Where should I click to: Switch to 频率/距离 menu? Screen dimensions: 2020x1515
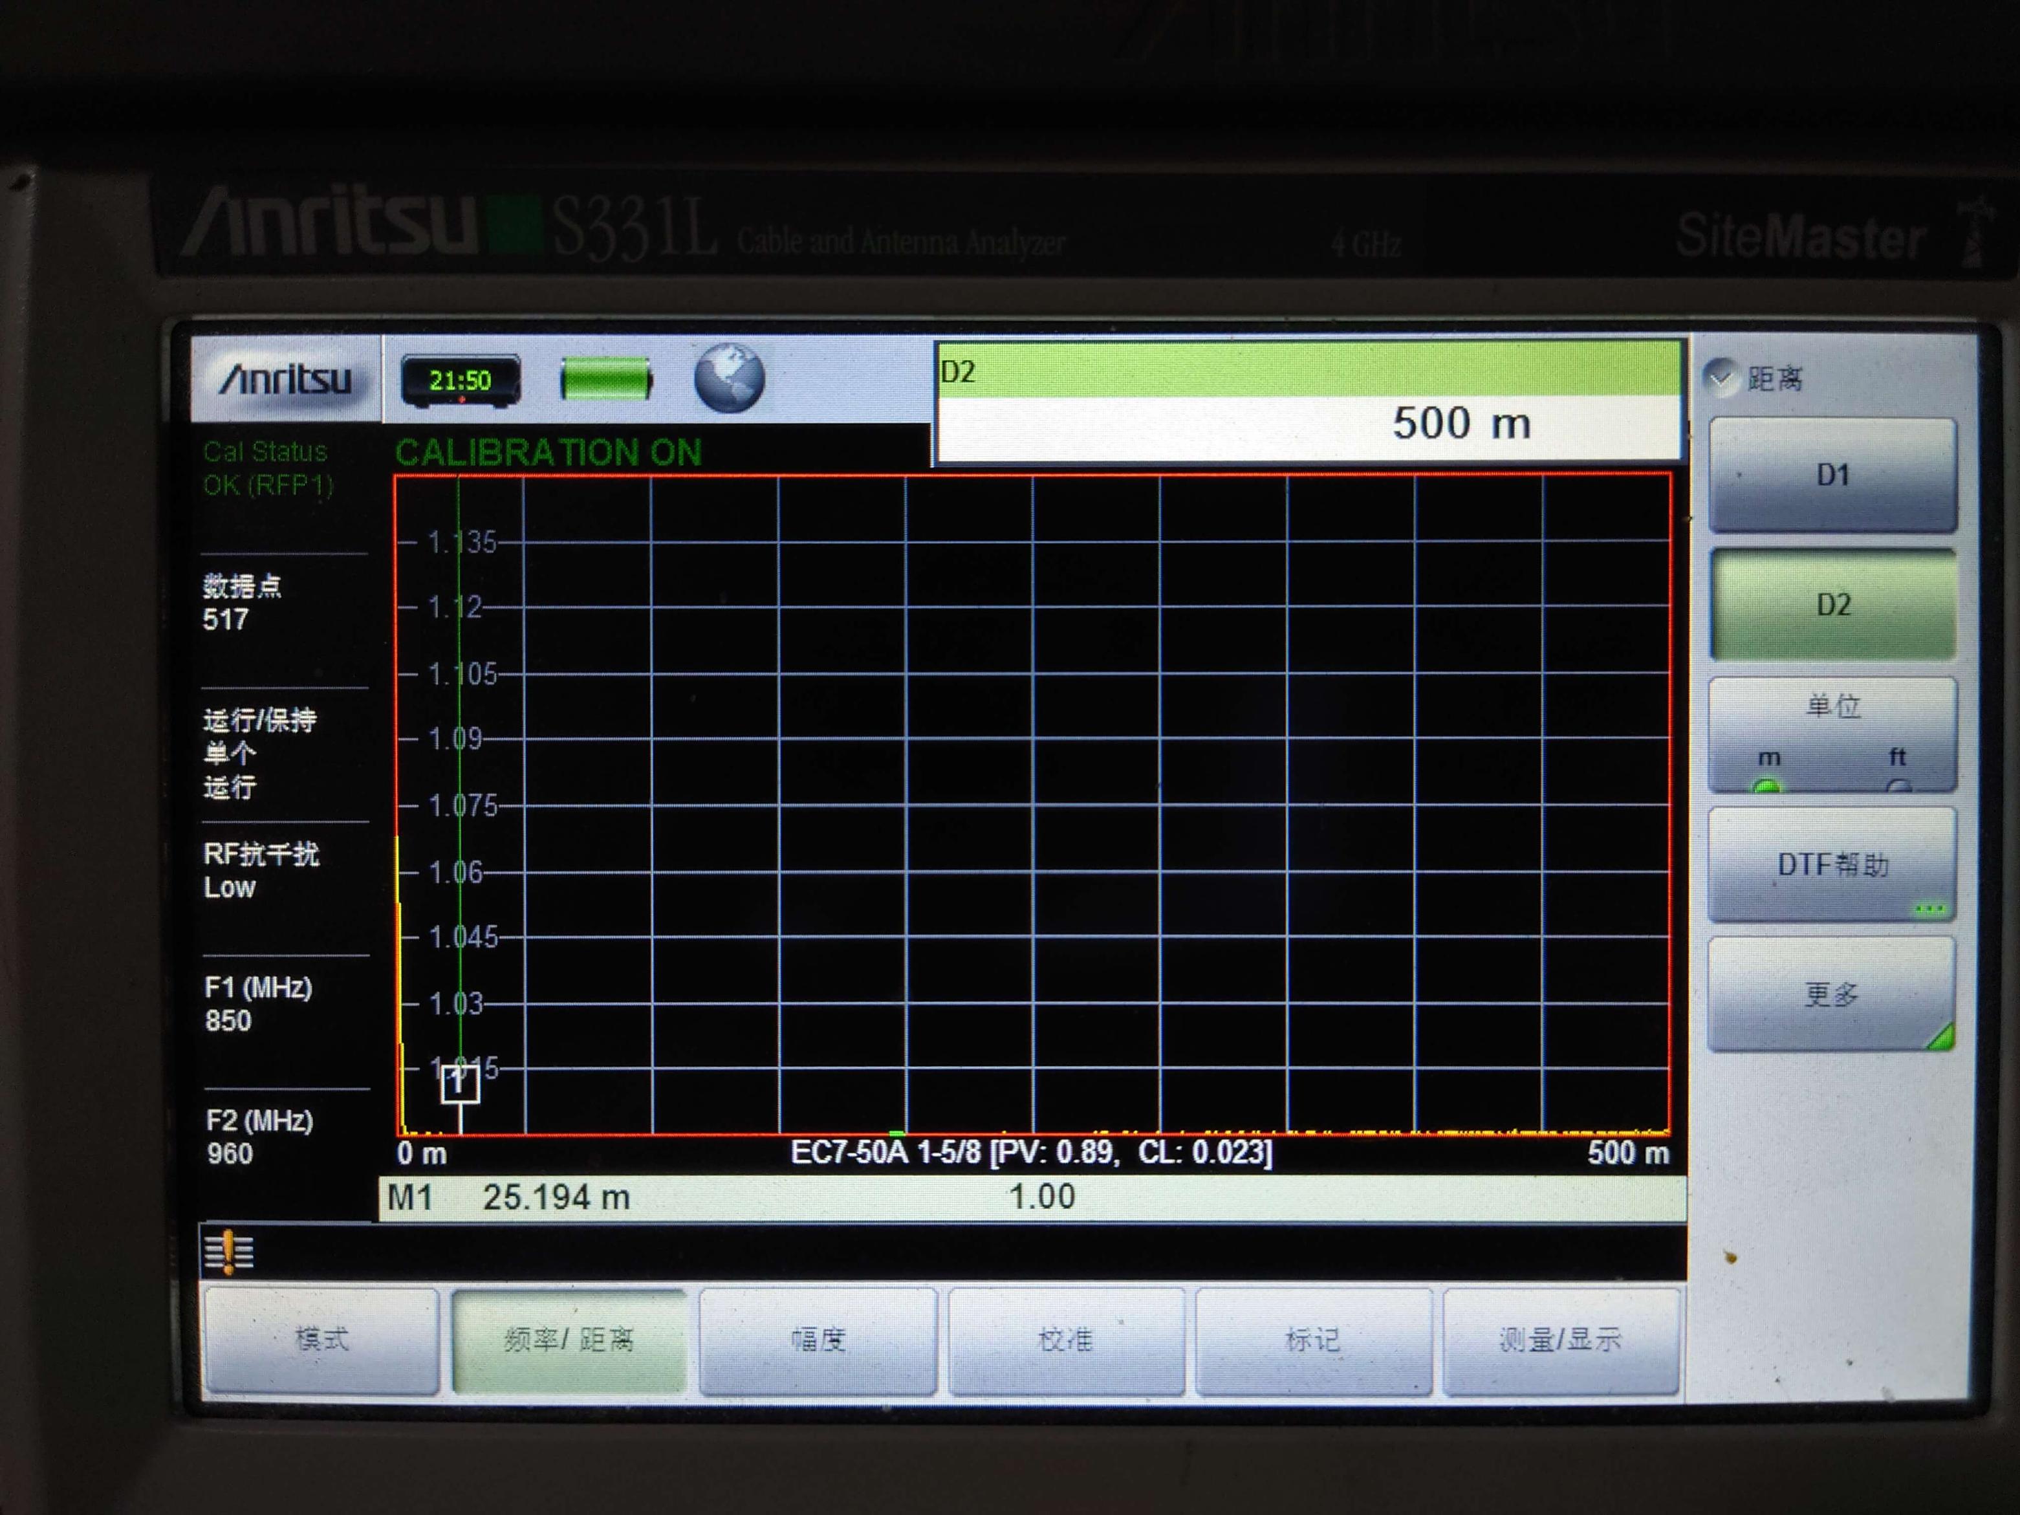568,1340
